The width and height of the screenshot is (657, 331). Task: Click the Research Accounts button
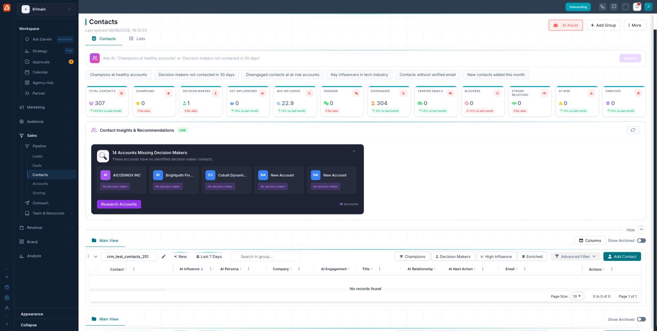(x=119, y=204)
